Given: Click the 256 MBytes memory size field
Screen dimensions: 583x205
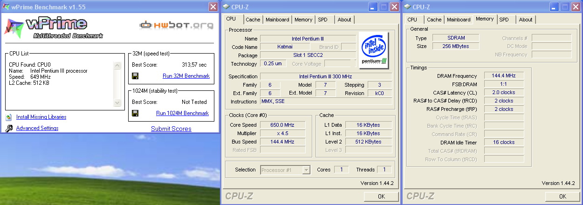Looking at the screenshot, I should 456,47.
